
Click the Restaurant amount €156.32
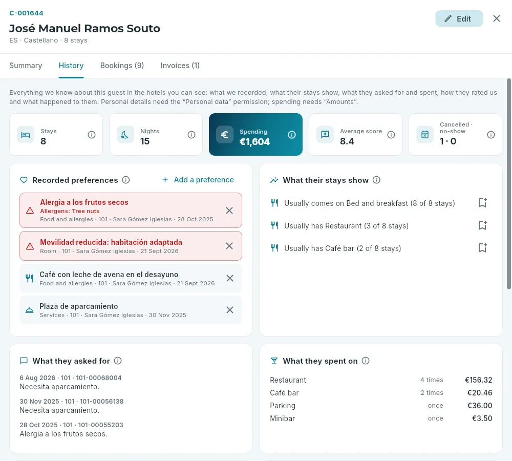(x=478, y=380)
